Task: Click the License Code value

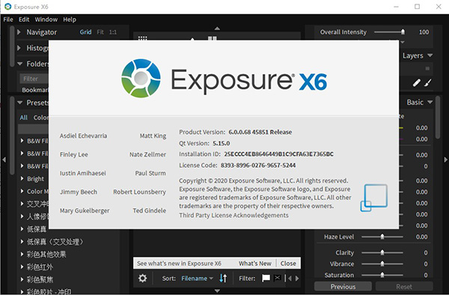Action: point(258,165)
